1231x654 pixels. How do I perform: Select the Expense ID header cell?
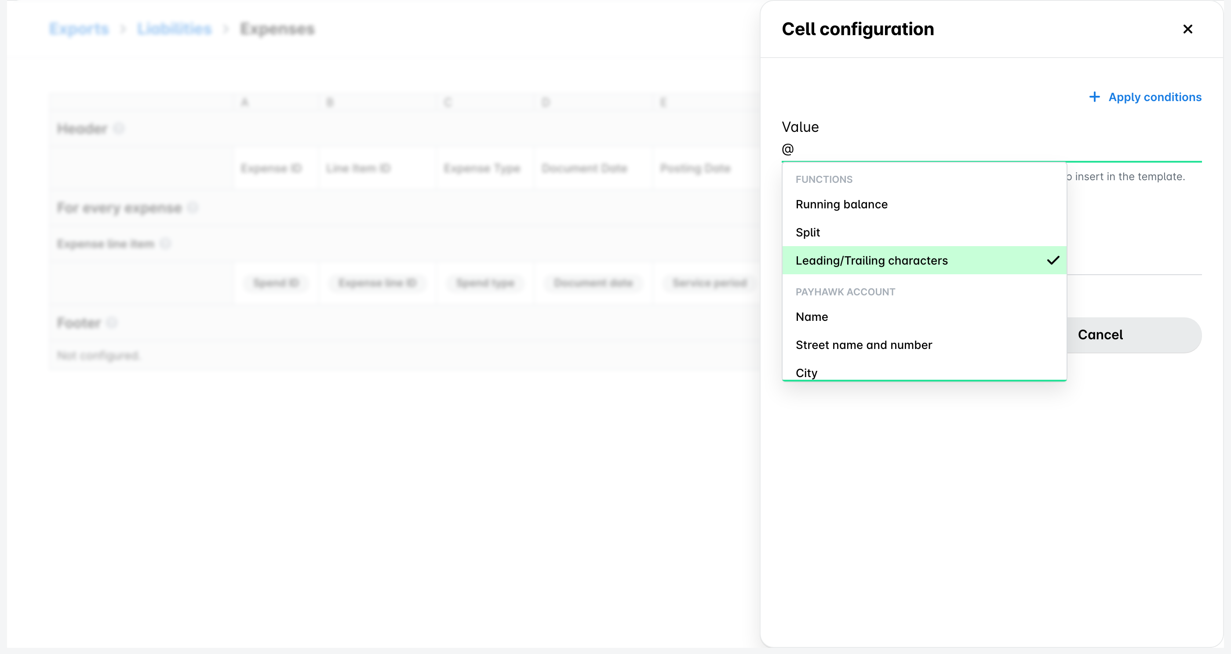click(275, 168)
